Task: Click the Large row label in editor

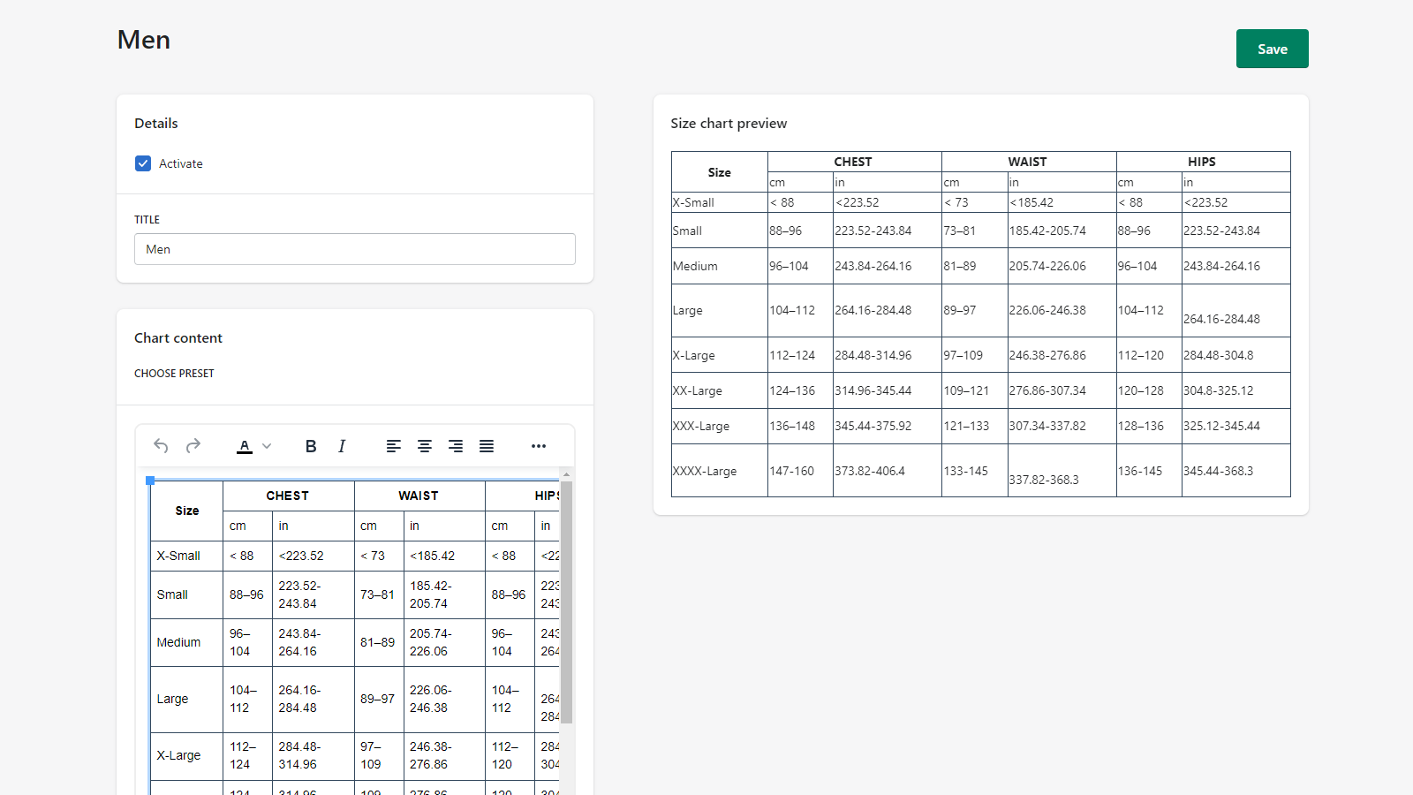Action: pyautogui.click(x=172, y=699)
